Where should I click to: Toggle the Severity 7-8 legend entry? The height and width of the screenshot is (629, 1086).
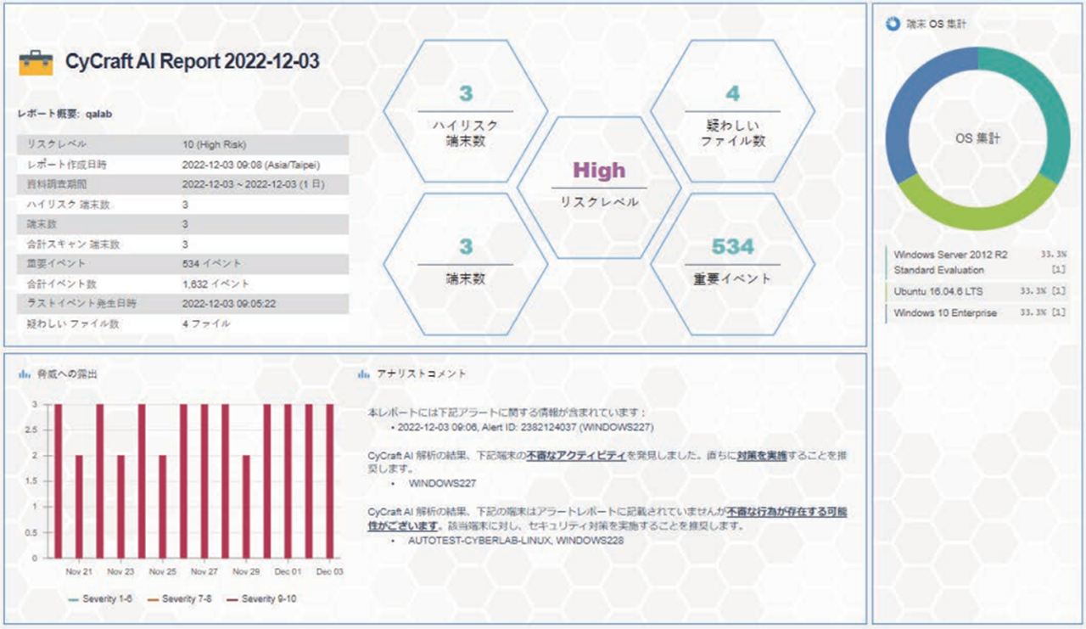[180, 599]
